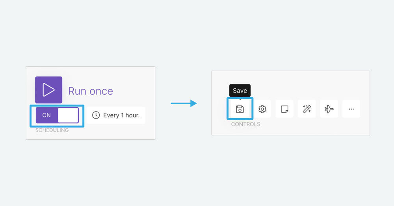Open the Every 1 hour schedule setting
This screenshot has width=394, height=206.
click(116, 115)
